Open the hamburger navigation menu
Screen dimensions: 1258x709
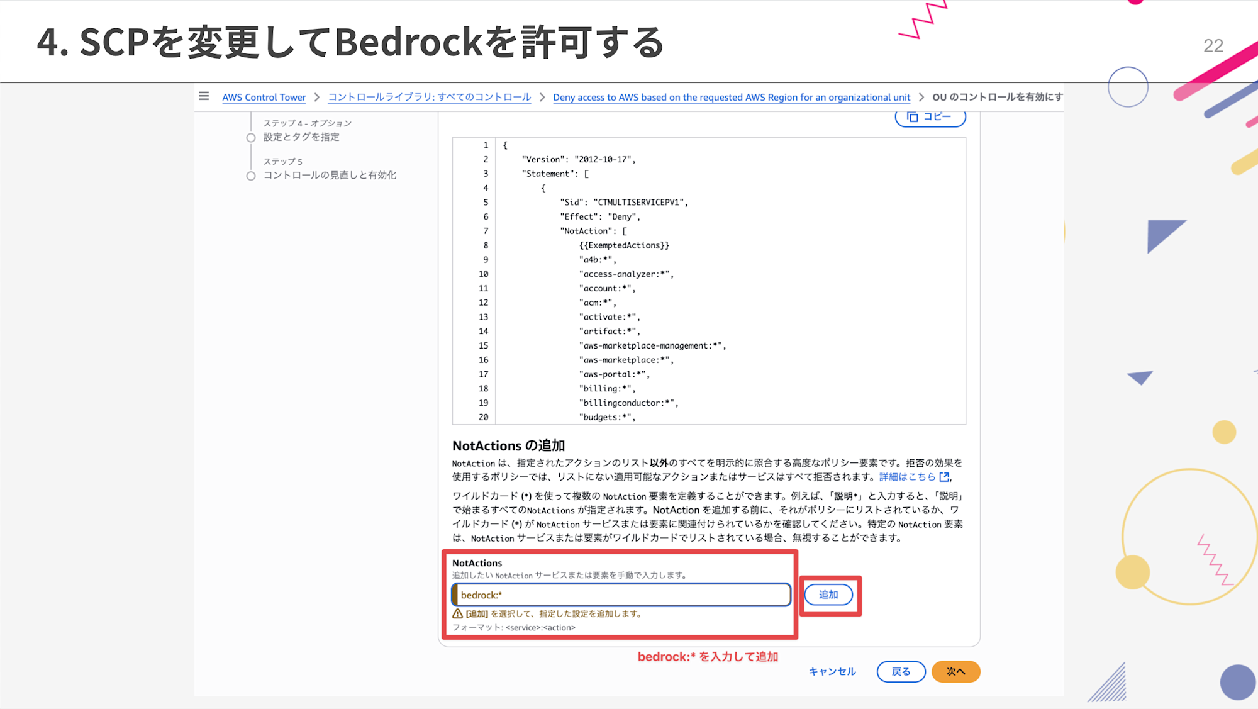204,96
